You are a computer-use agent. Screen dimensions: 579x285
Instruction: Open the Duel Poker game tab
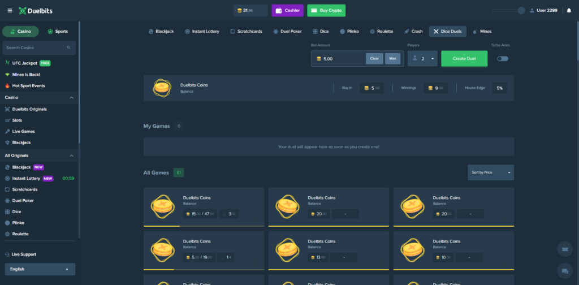point(287,31)
